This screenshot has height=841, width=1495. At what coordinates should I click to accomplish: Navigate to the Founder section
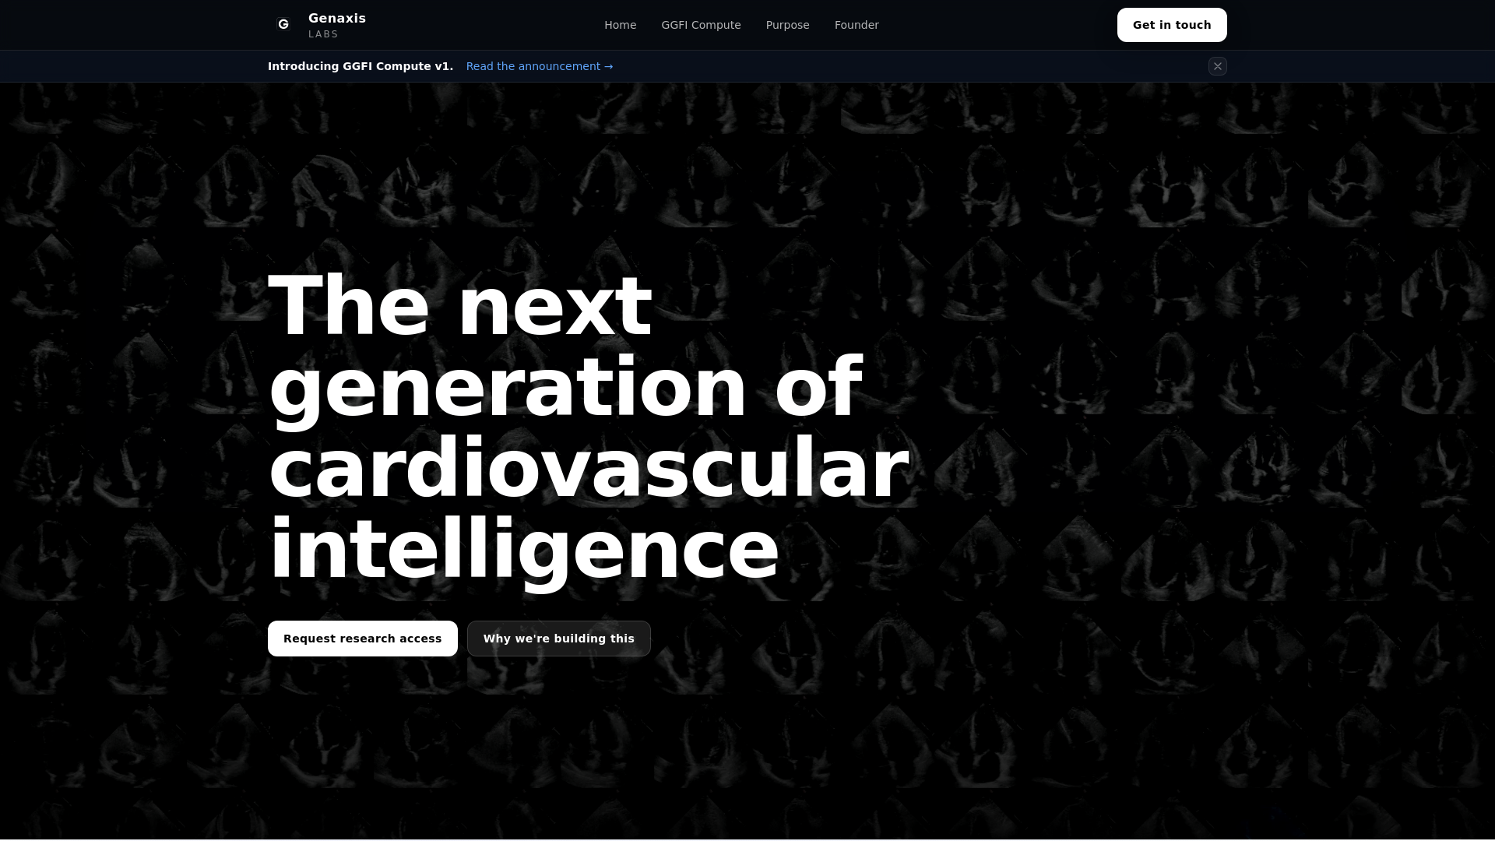point(857,25)
